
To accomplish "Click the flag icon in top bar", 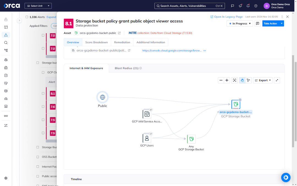I will click(x=233, y=6).
